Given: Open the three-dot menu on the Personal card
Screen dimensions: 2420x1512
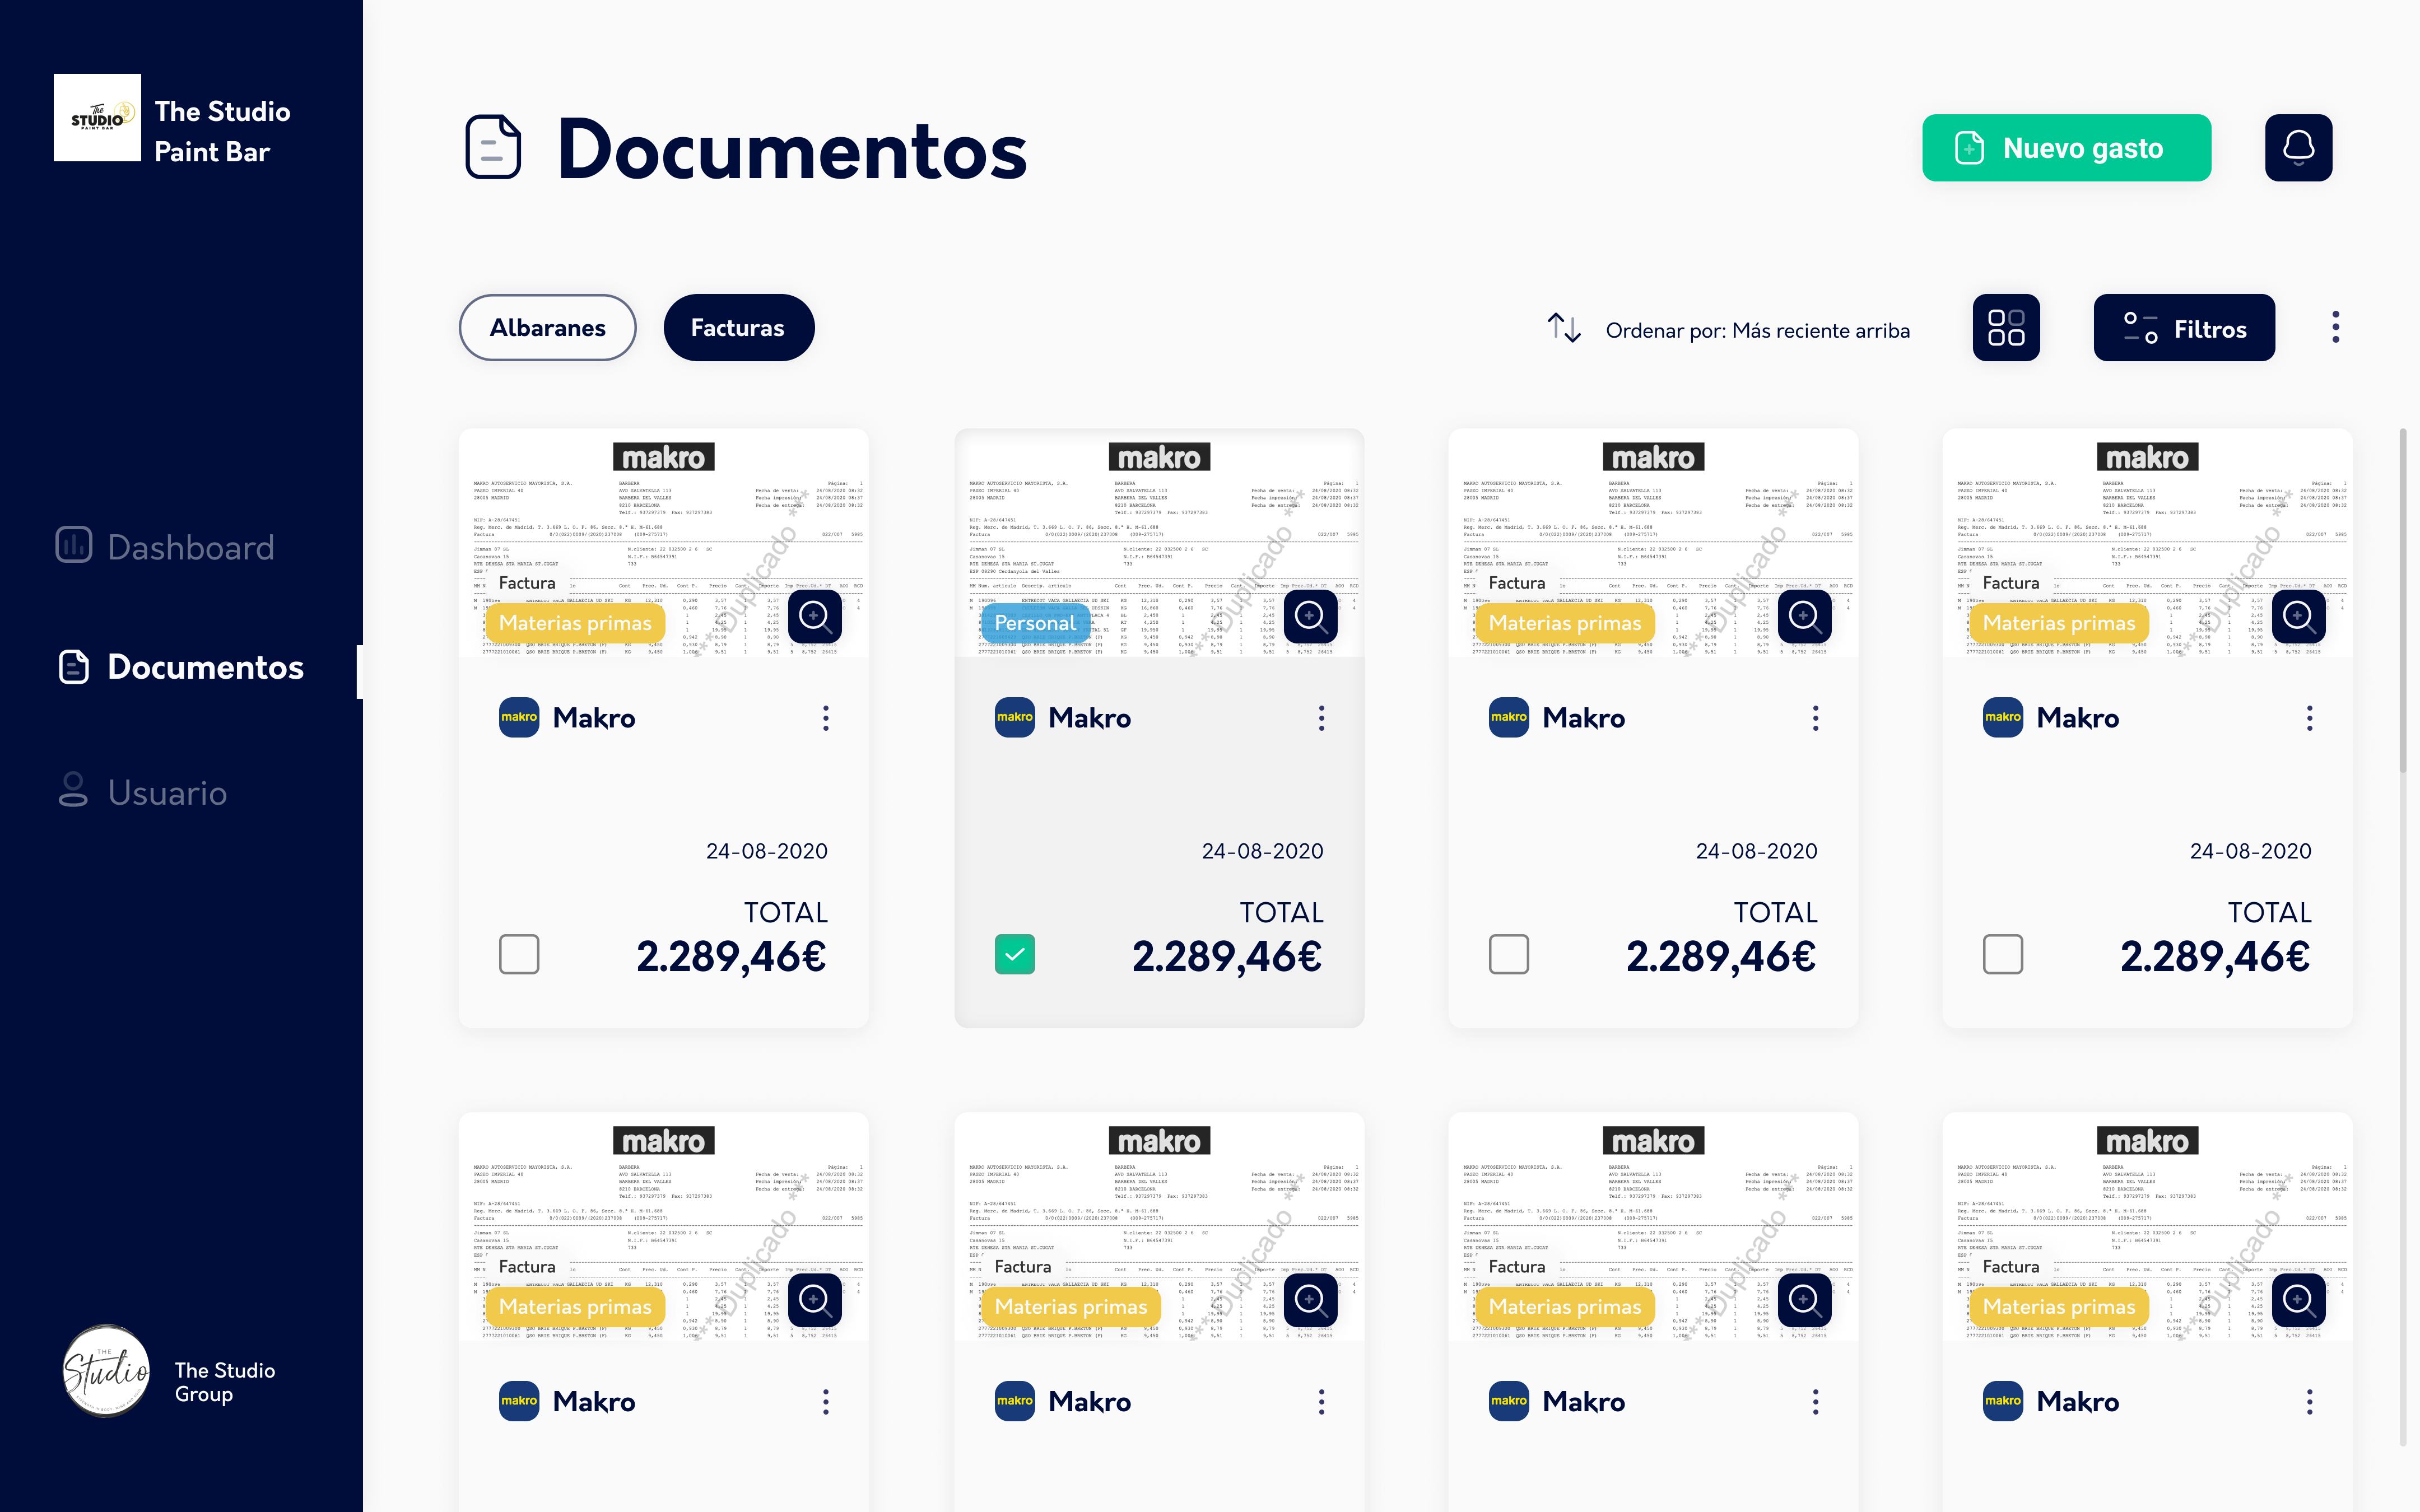Looking at the screenshot, I should click(1322, 718).
